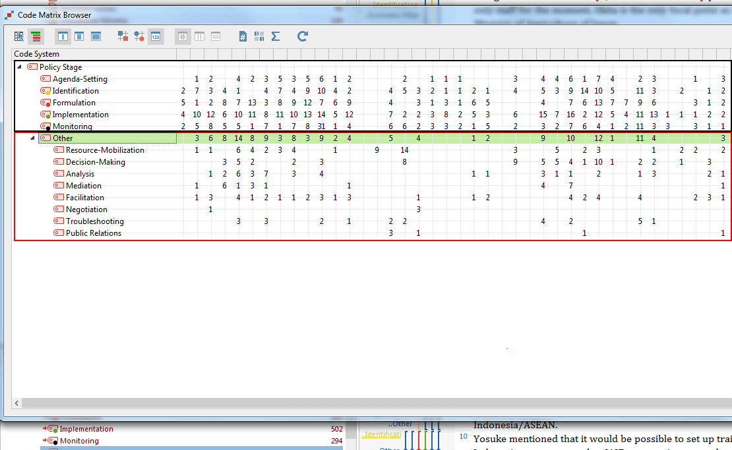Select the Public Relations subcode
732x450 pixels.
click(94, 233)
